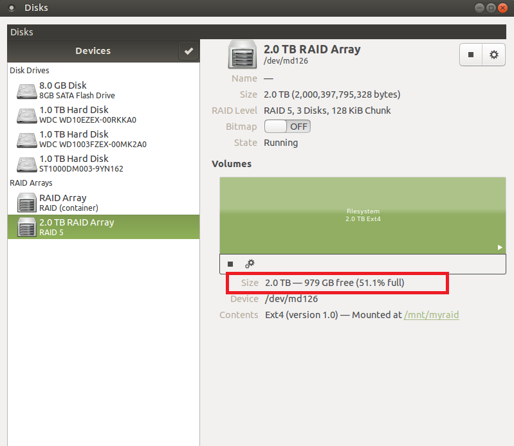Open volume gears options menu

[250, 264]
